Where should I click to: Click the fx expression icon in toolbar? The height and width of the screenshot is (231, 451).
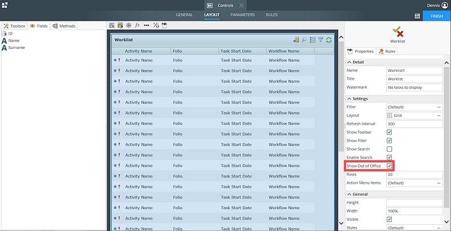[137, 26]
